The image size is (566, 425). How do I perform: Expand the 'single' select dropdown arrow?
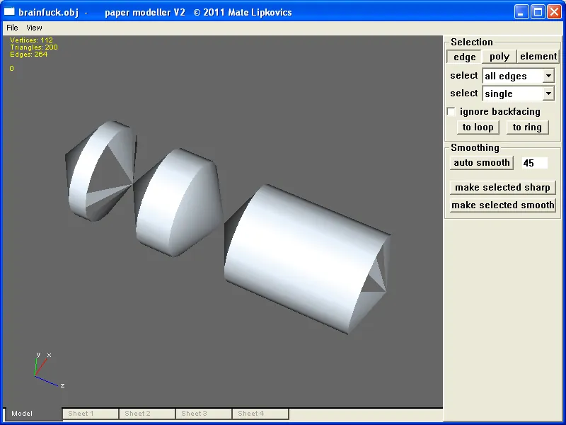click(x=548, y=93)
